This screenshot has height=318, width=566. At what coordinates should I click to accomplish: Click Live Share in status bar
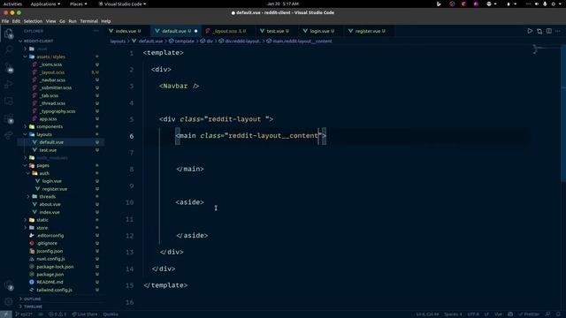click(x=85, y=314)
